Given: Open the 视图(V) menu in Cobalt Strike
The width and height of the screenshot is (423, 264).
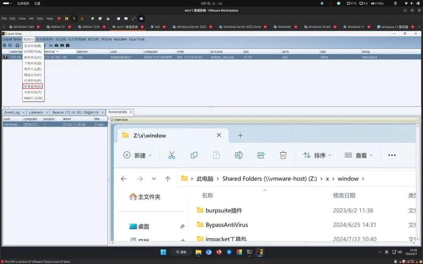Looking at the screenshot, I should point(29,39).
